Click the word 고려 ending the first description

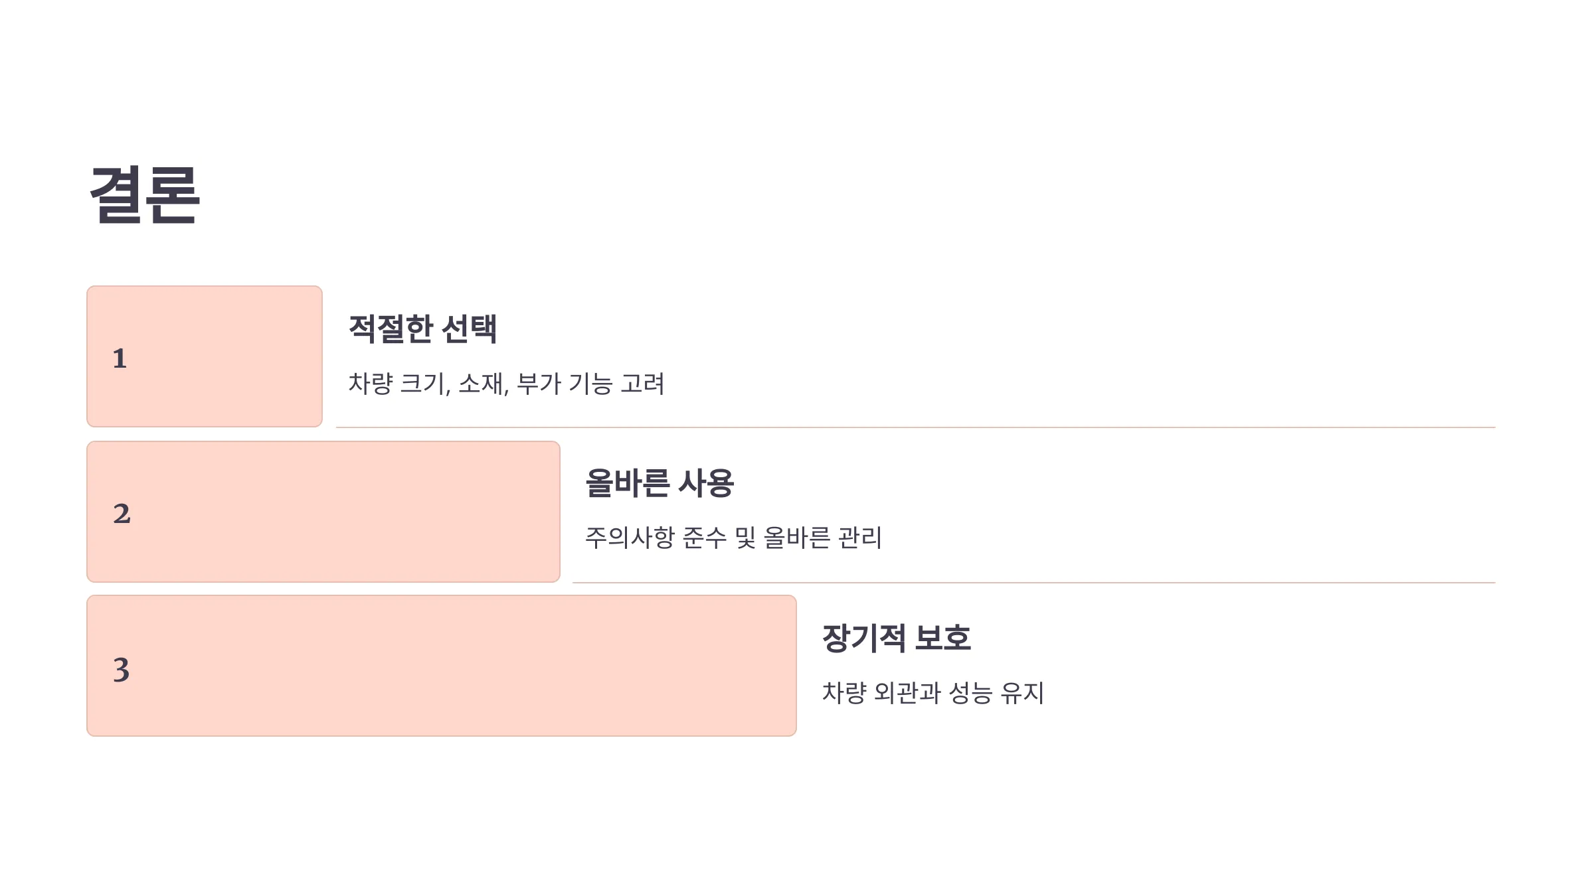coord(642,384)
